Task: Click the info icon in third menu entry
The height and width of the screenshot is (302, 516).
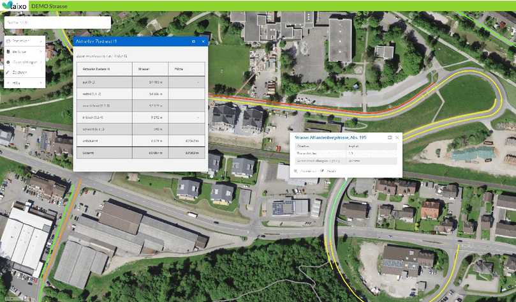Action: click(7, 62)
